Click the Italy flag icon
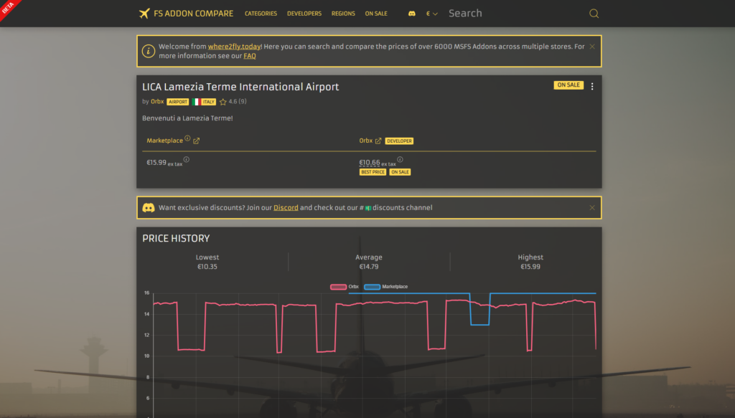The width and height of the screenshot is (735, 418). tap(195, 102)
